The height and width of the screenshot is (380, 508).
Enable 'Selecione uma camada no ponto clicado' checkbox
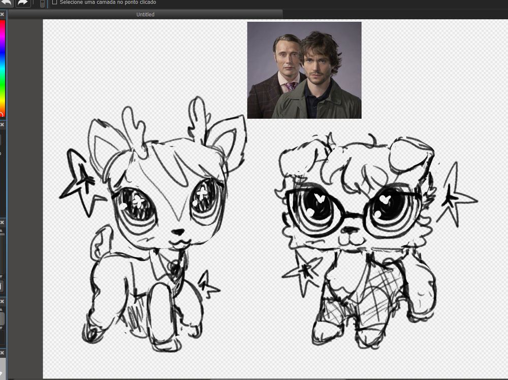pos(54,2)
